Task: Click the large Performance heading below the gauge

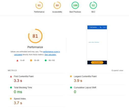Action: coord(35,47)
